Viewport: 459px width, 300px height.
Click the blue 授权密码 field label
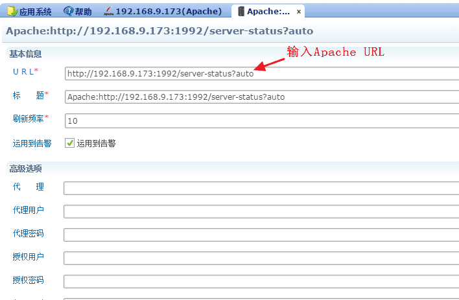(28, 280)
